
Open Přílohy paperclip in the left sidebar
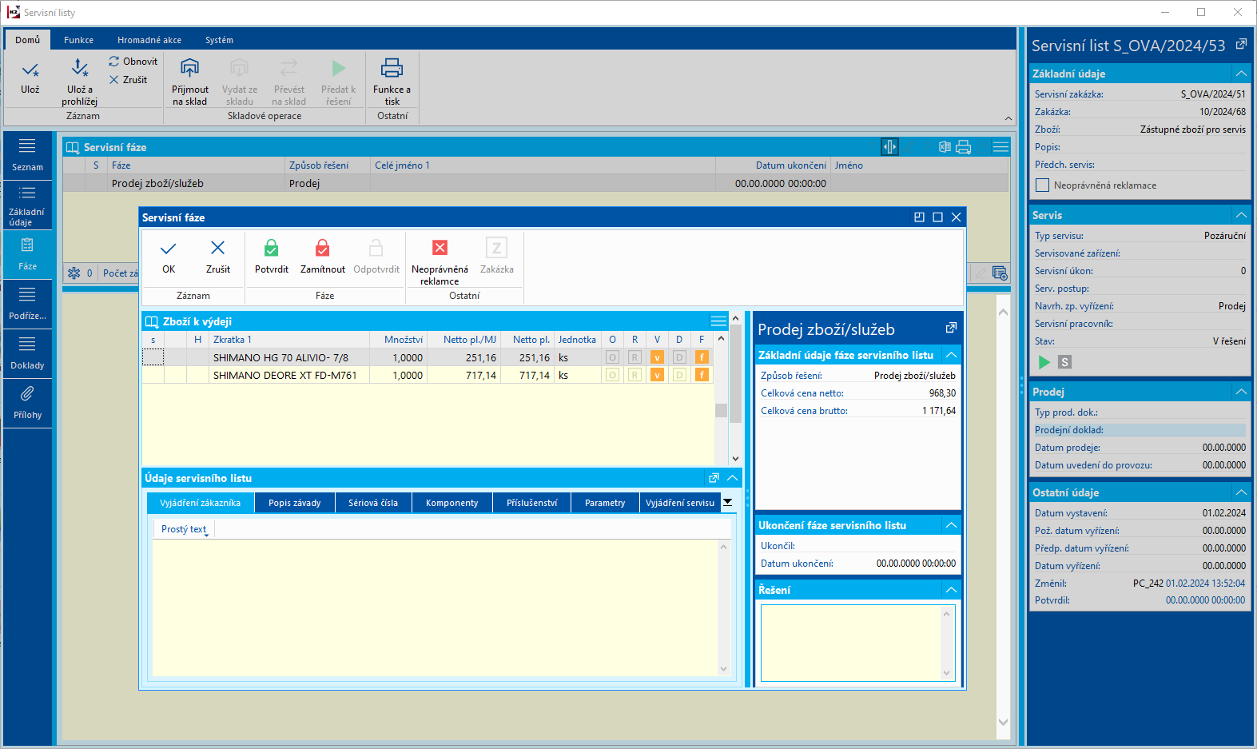click(27, 403)
